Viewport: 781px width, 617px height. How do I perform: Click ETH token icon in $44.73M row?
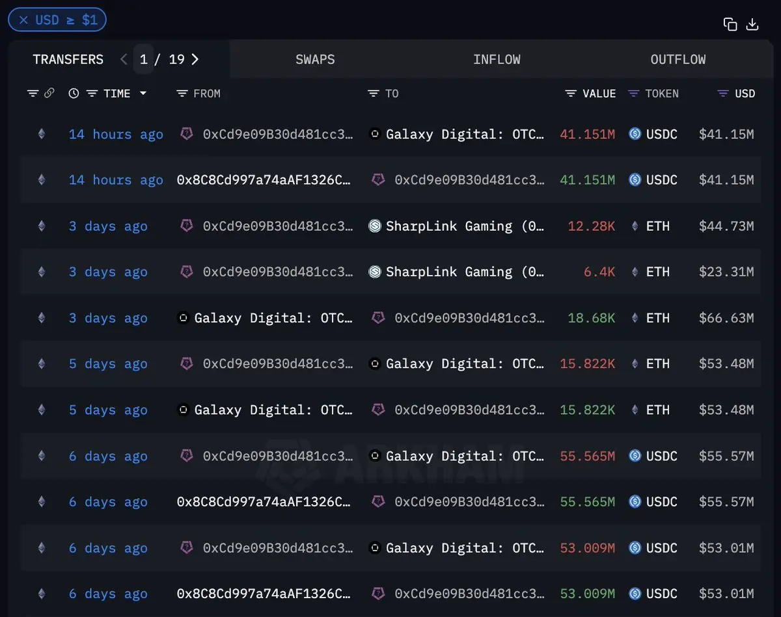[635, 226]
